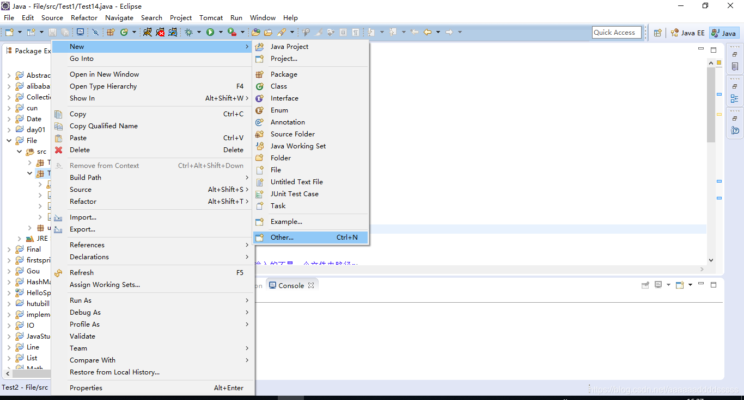
Task: Toggle Show Whitespace Characters pilcrow icon
Action: point(355,33)
